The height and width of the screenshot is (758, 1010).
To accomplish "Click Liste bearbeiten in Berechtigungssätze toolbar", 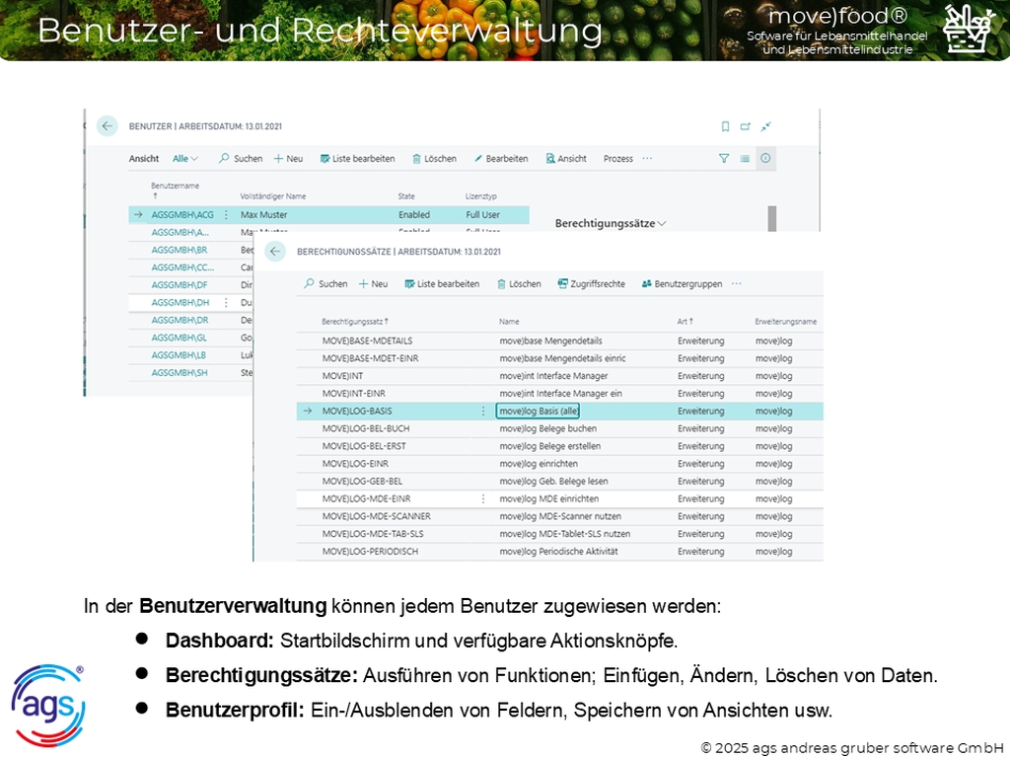I will [x=442, y=283].
